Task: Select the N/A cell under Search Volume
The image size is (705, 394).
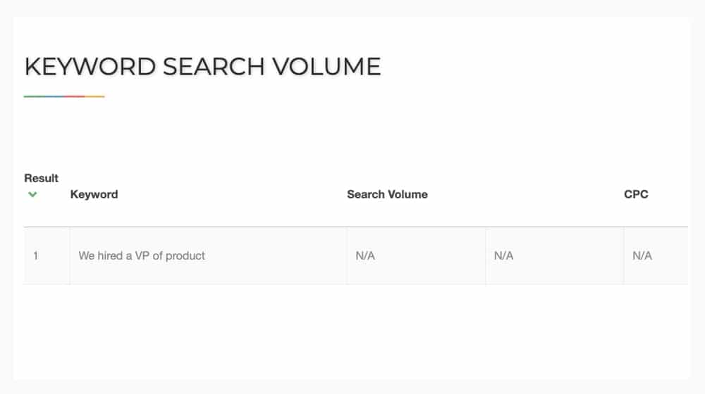Action: click(417, 256)
